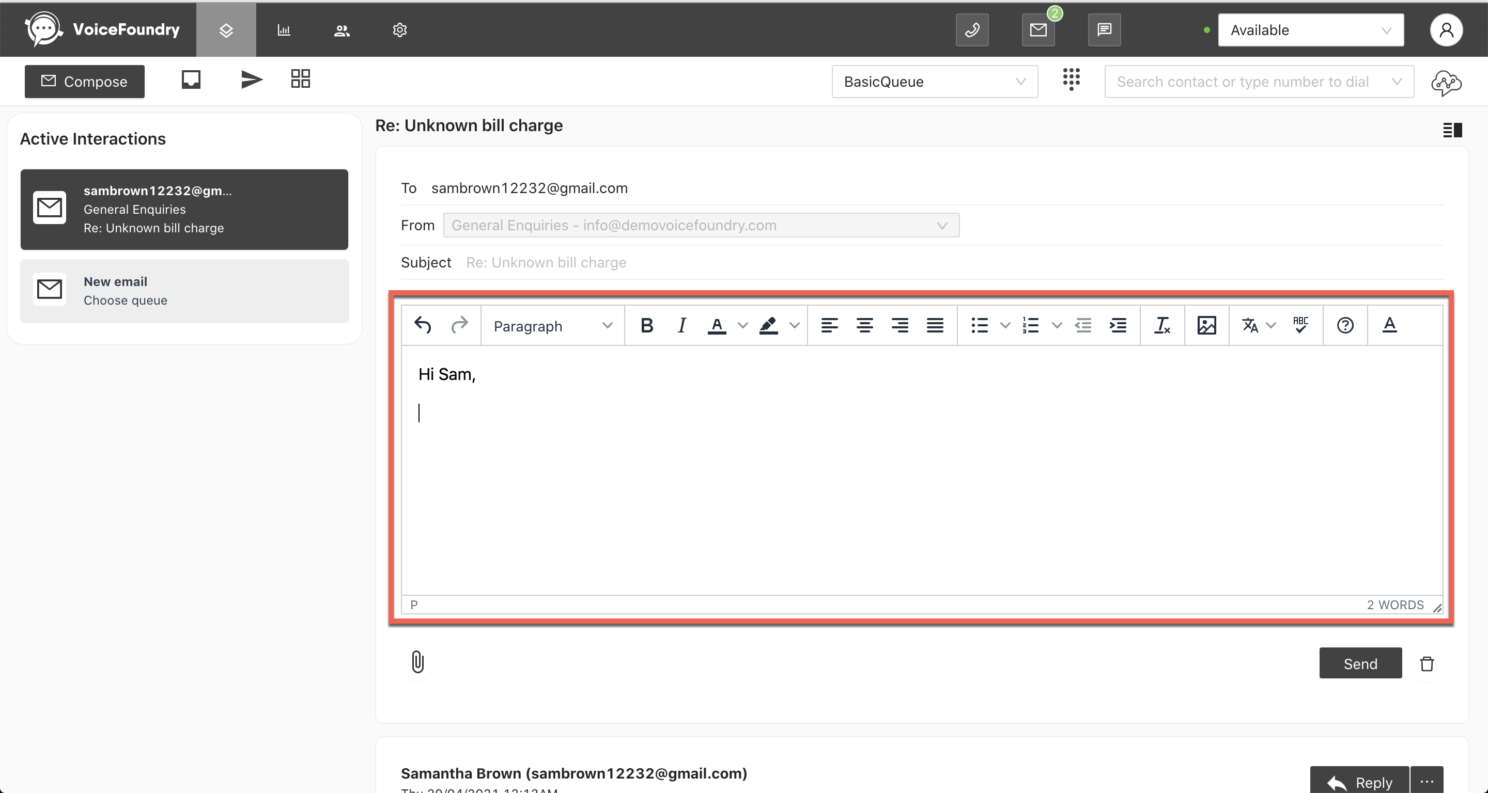Open the sent items arrow icon

(251, 79)
